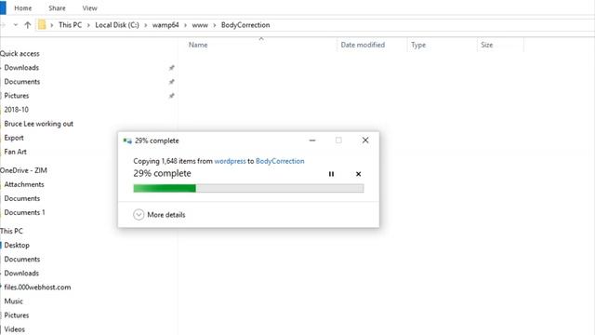This screenshot has width=595, height=335.
Task: Expand More details in copy dialog
Action: point(159,215)
